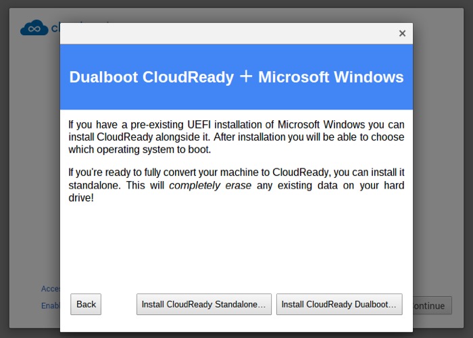The image size is (473, 338).
Task: Click the italic 'completely erase' text
Action: [209, 185]
